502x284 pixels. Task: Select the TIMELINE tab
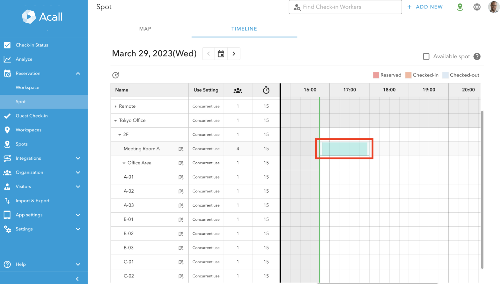(x=244, y=29)
